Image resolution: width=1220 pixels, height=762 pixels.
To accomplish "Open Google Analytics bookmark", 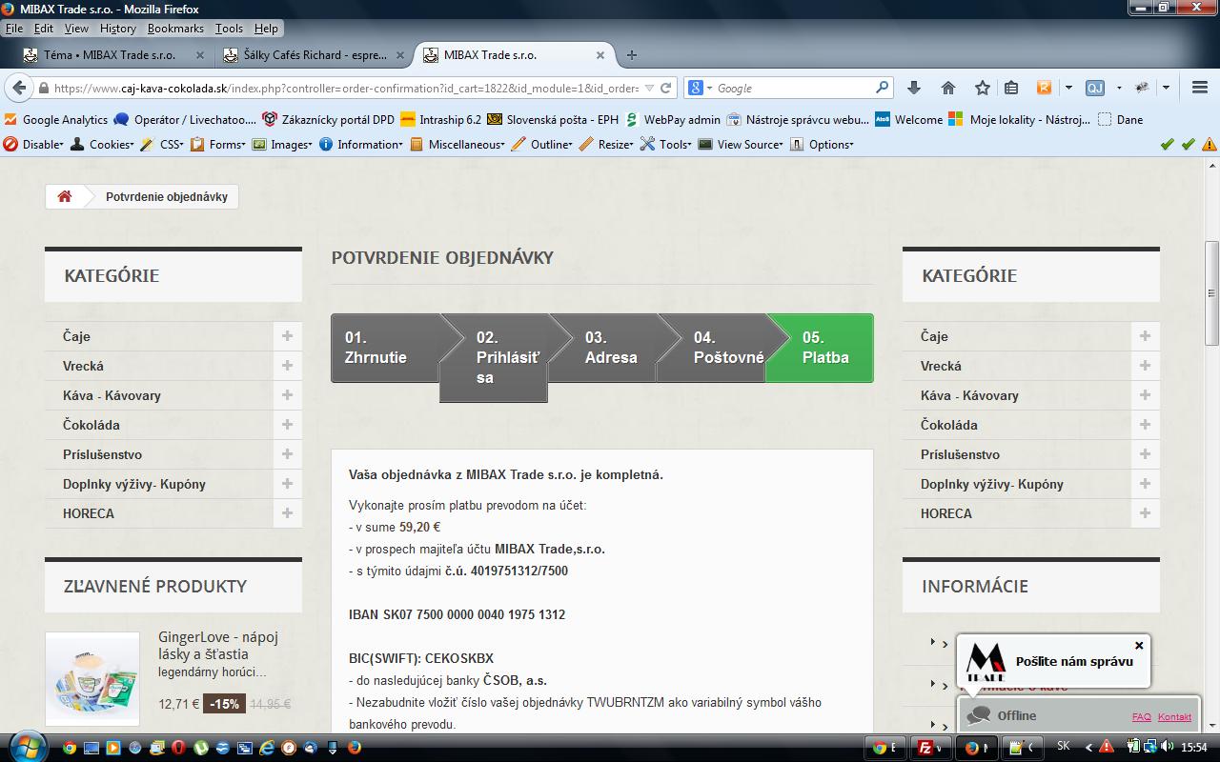I will click(56, 120).
